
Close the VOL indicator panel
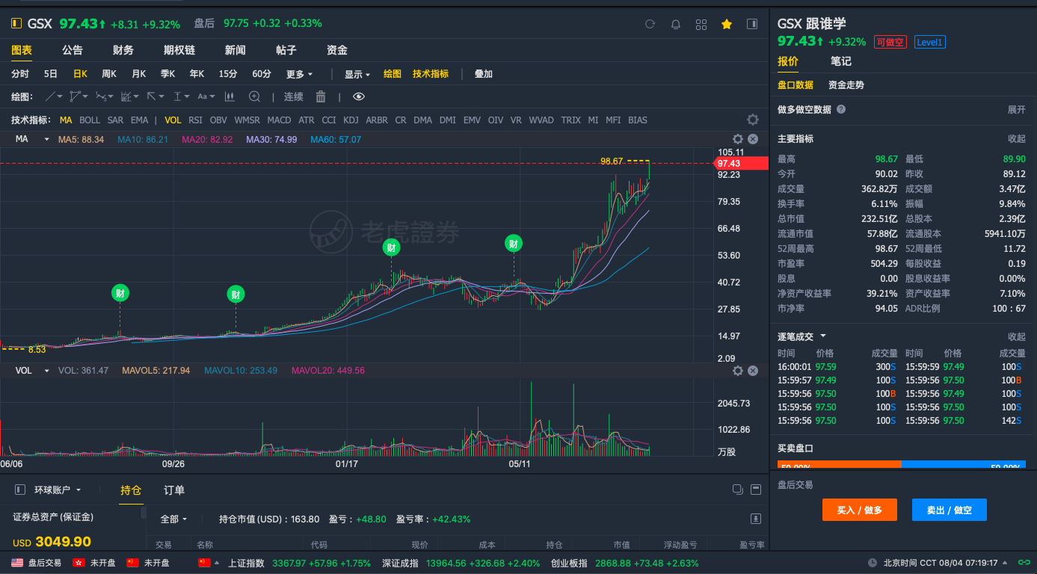(753, 371)
